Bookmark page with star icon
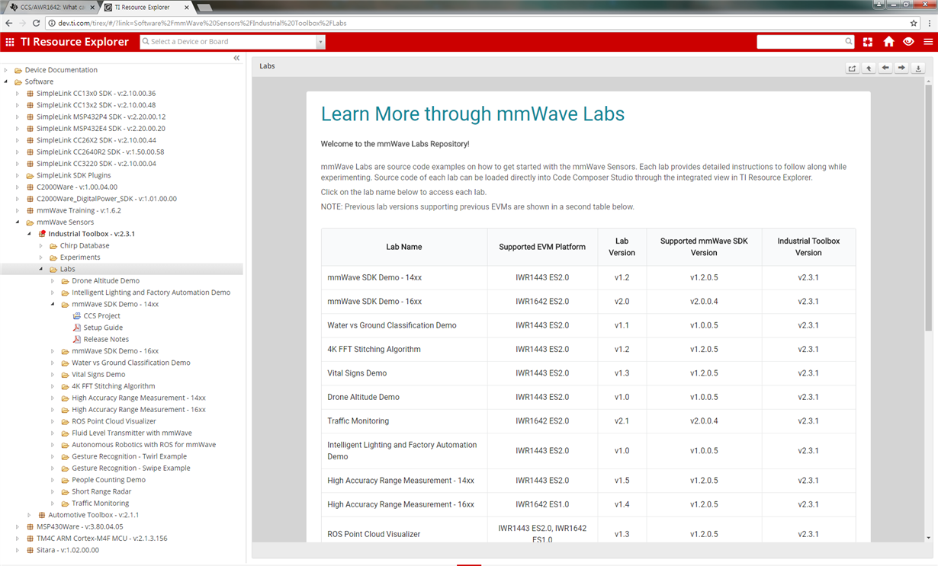The height and width of the screenshot is (566, 938). point(914,23)
